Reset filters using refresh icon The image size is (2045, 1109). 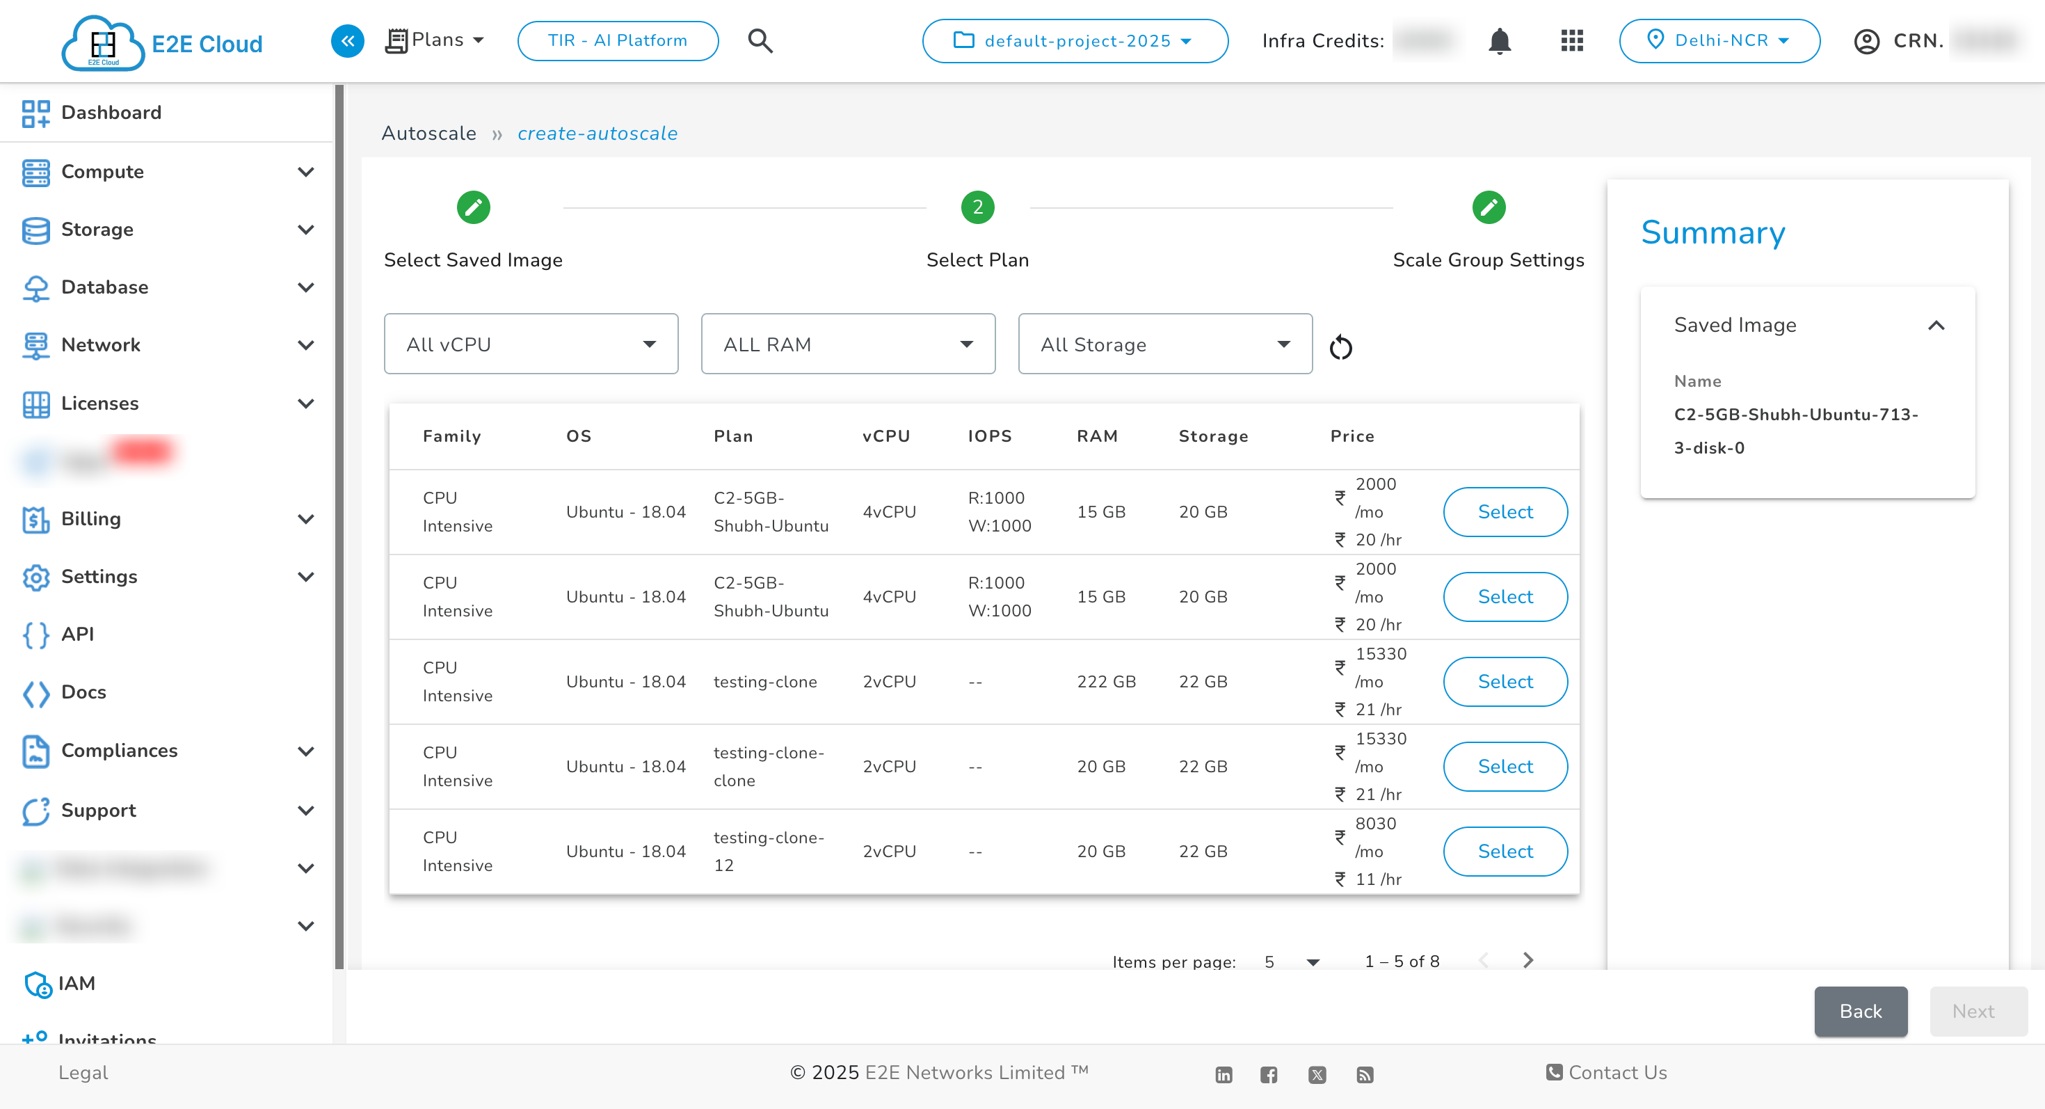[1341, 347]
